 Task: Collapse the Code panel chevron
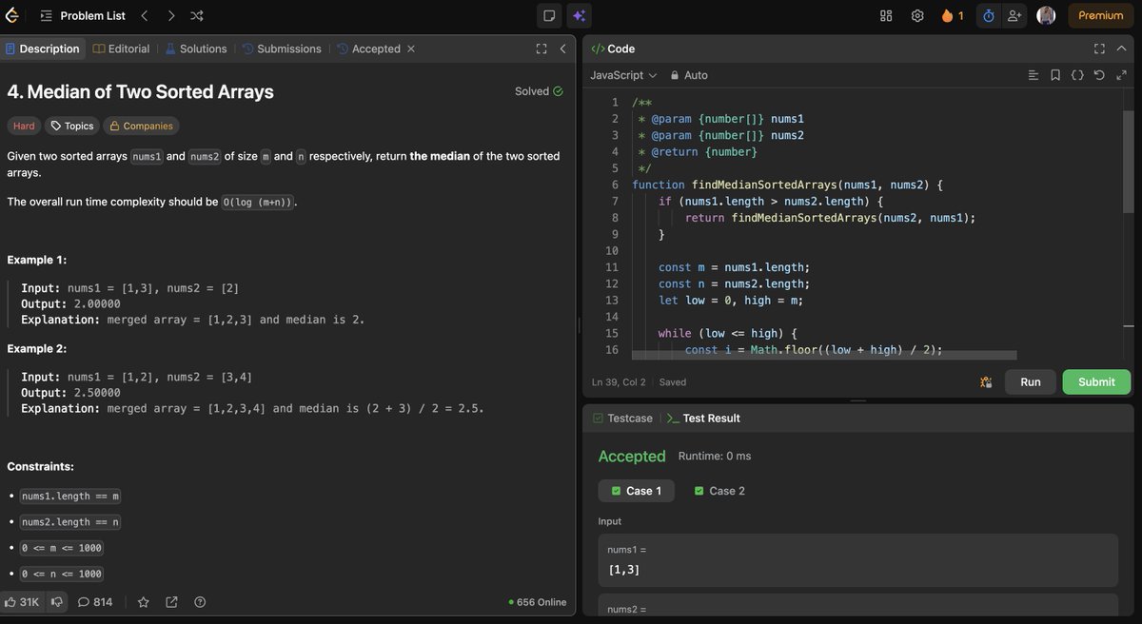point(1121,49)
